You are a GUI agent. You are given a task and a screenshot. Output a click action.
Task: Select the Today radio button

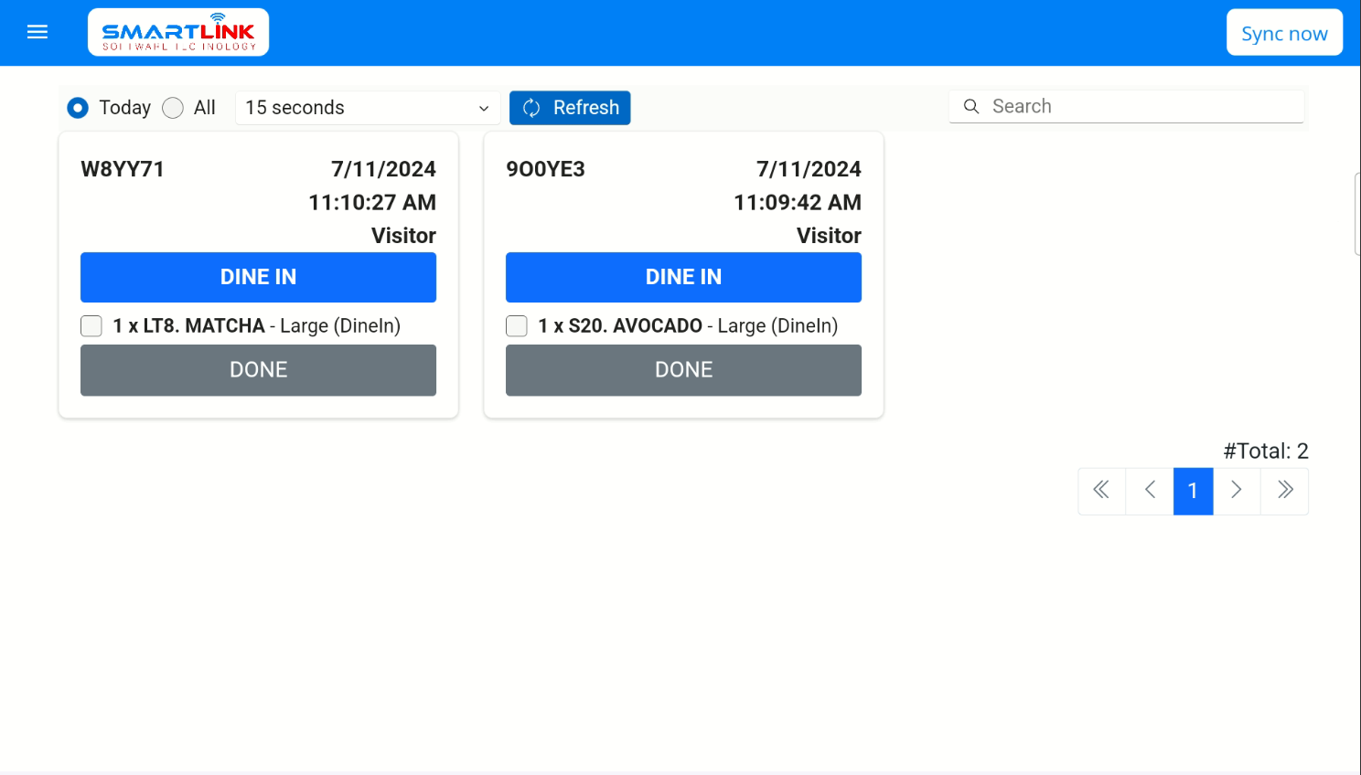point(79,108)
